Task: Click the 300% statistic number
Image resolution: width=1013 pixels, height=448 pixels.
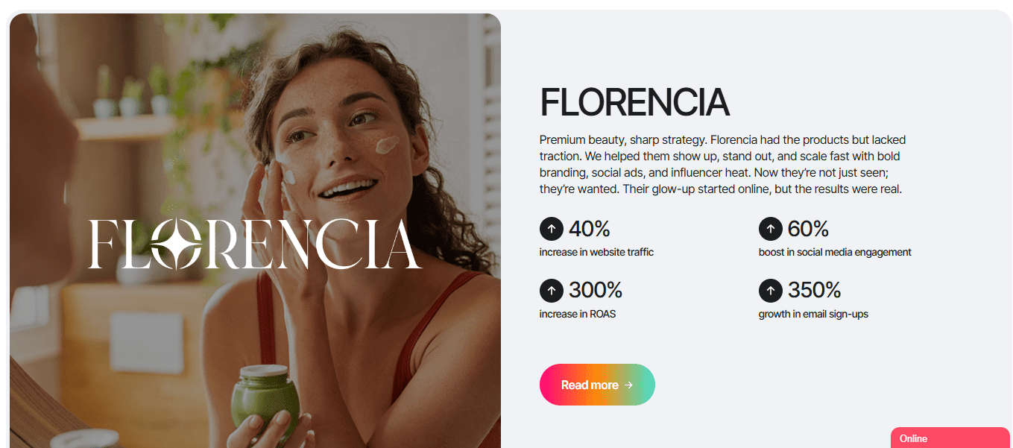Action: [x=596, y=290]
